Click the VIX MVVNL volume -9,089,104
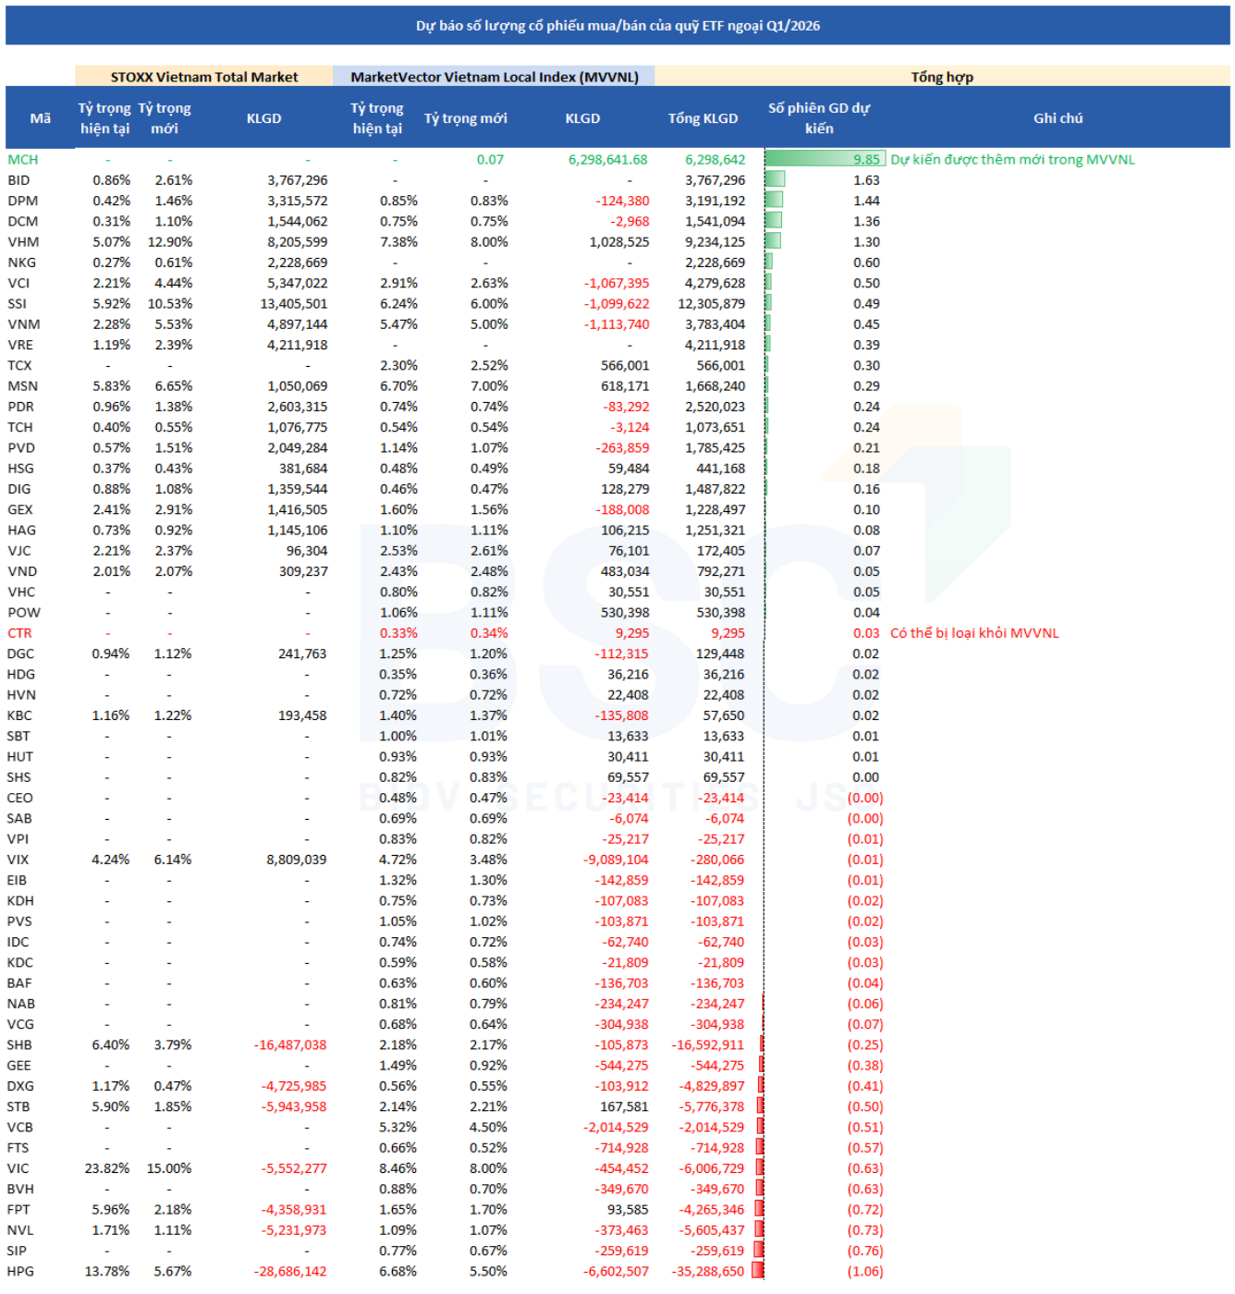This screenshot has height=1294, width=1235. point(616,860)
